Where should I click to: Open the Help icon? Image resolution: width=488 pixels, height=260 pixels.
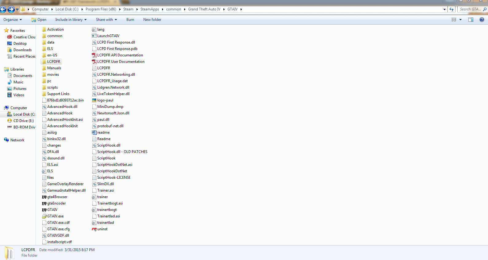tap(482, 20)
